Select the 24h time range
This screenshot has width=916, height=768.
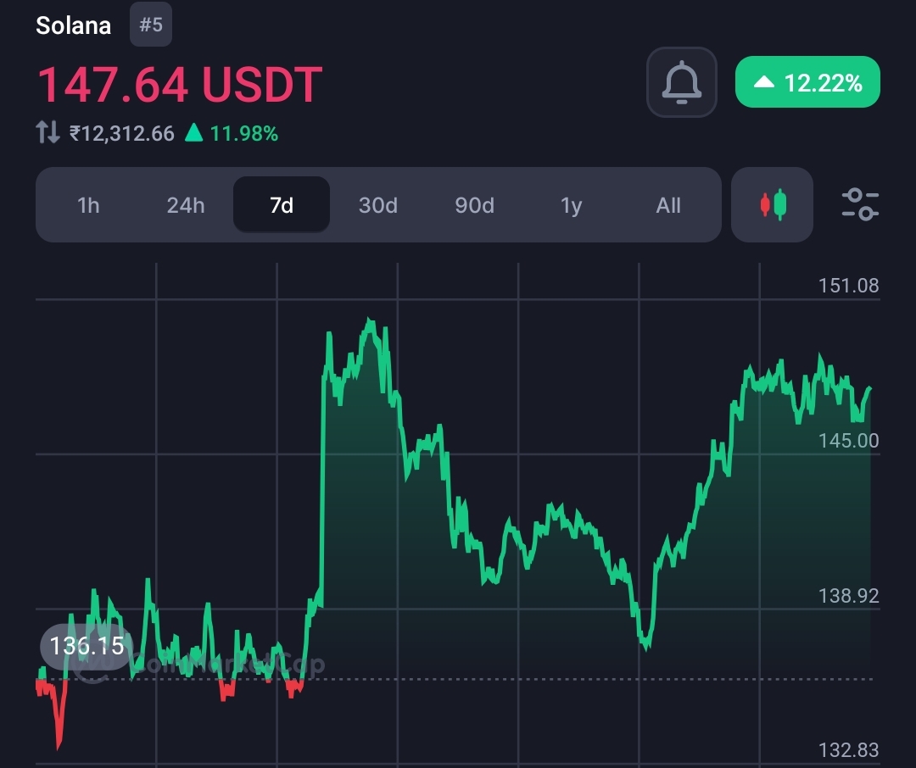click(185, 205)
